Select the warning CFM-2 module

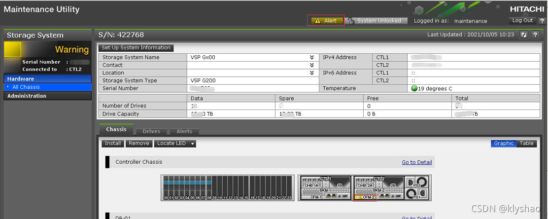tap(365, 197)
